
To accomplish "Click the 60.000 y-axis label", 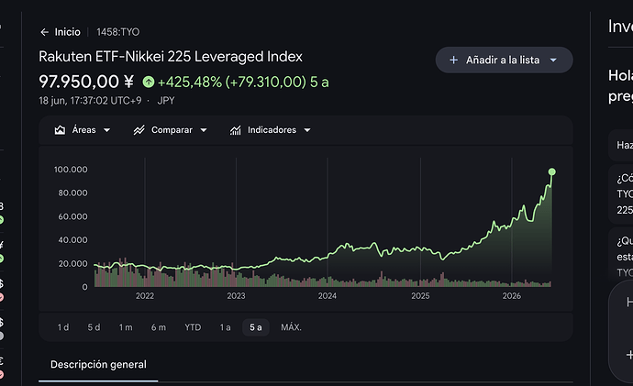I will 72,216.
